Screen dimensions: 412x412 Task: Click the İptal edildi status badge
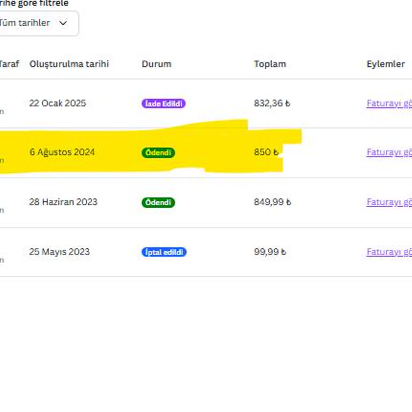[x=164, y=252]
